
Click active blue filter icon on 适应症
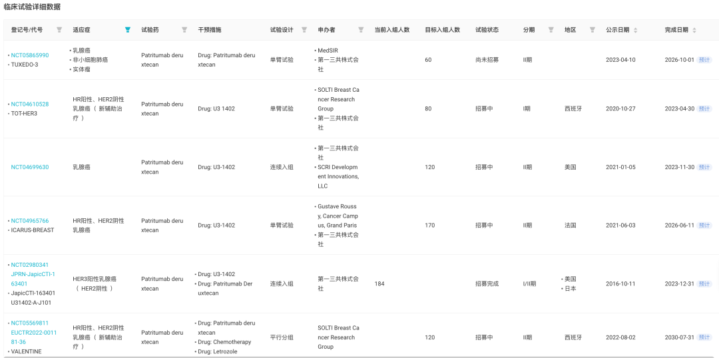click(128, 30)
